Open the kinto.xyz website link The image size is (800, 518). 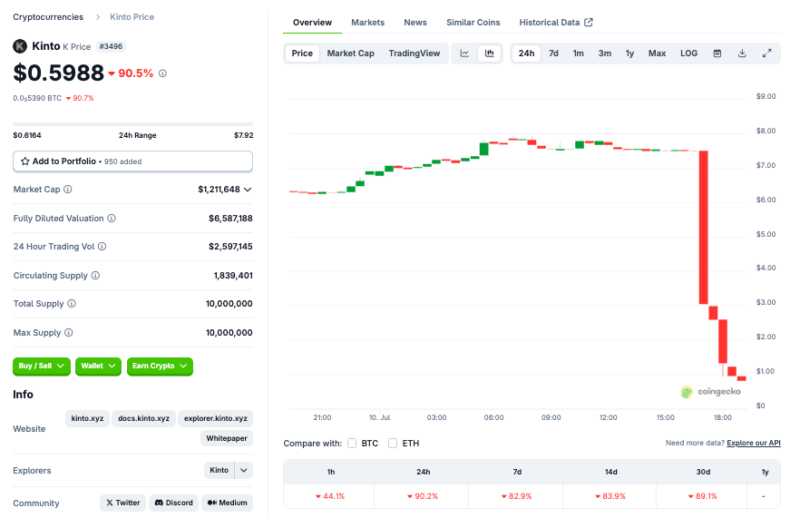click(x=87, y=418)
